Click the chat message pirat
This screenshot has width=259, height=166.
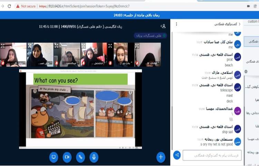(x=230, y=59)
